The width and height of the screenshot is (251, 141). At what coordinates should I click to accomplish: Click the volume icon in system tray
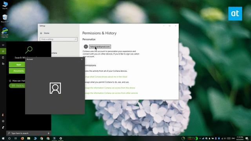225,138
